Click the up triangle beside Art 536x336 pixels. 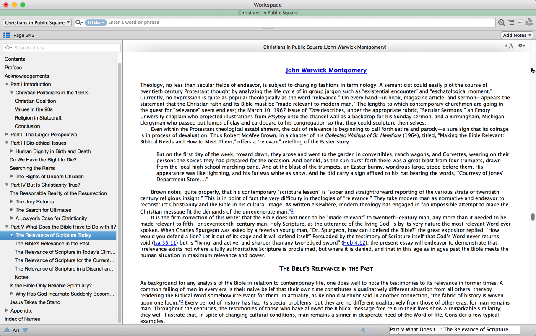click(x=7, y=330)
